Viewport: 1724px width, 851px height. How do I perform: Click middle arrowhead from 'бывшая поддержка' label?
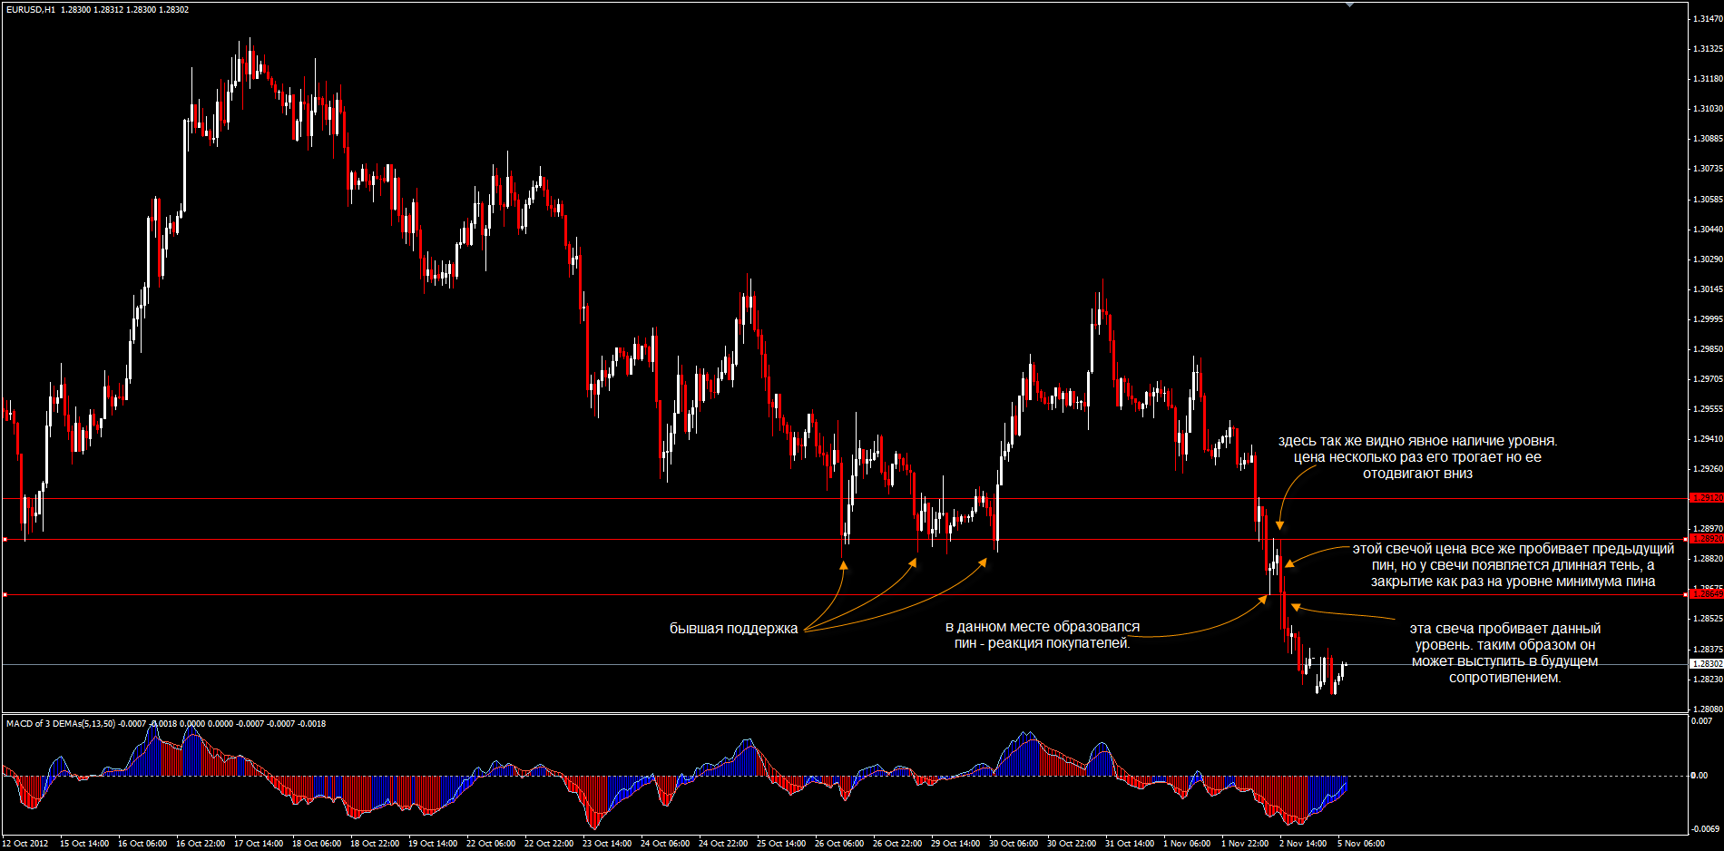(x=914, y=562)
